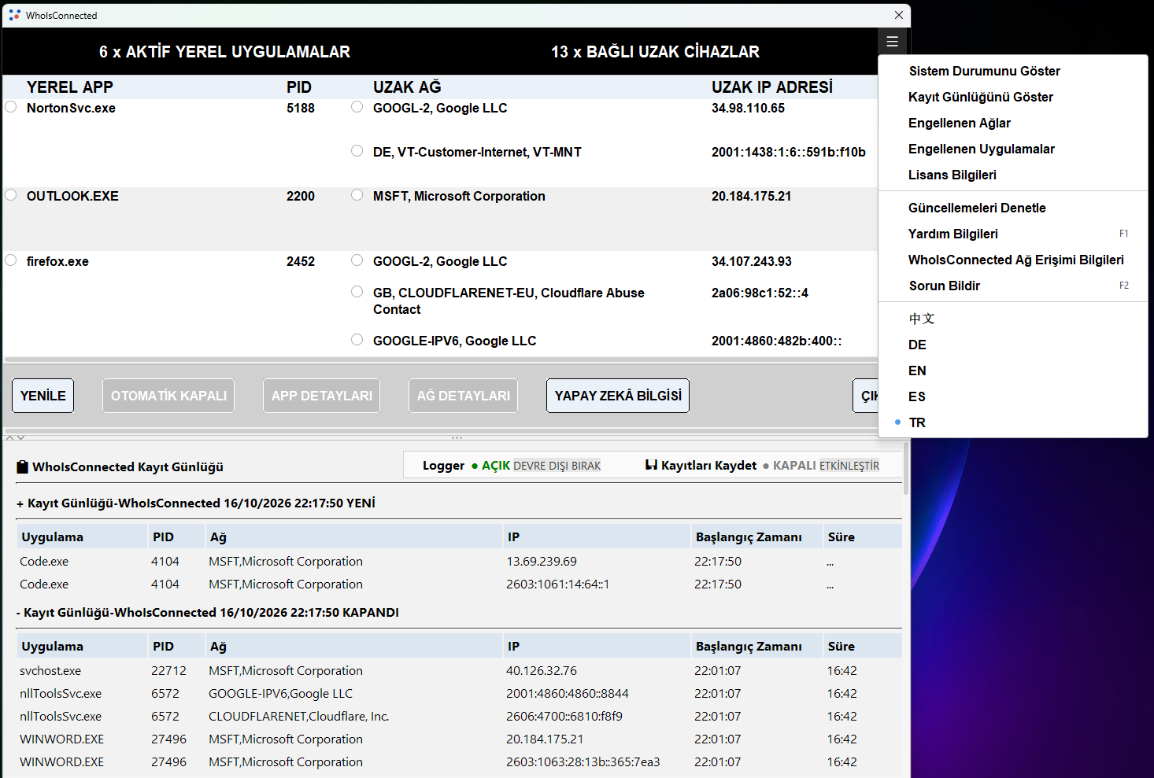
Task: Select the TR language option
Action: pyautogui.click(x=1013, y=422)
